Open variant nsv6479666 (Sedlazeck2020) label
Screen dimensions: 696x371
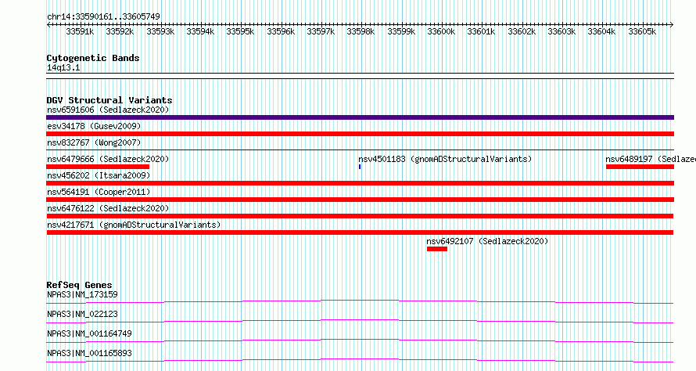pyautogui.click(x=108, y=159)
